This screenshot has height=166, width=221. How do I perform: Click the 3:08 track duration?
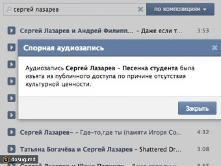203,149
